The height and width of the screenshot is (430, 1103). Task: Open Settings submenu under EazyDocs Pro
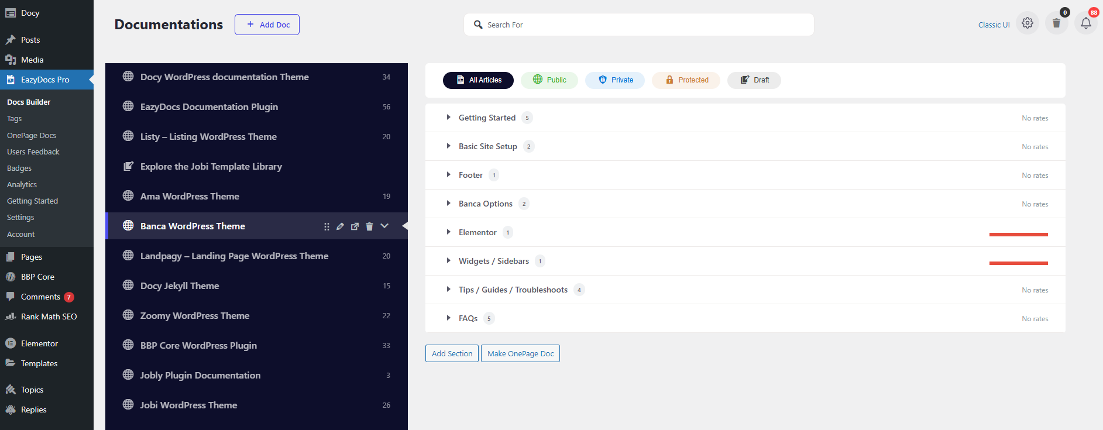[20, 217]
